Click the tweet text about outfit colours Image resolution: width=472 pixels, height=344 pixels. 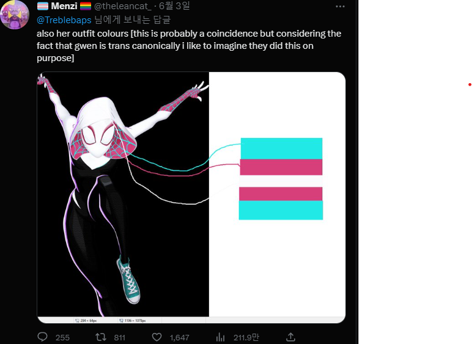(x=189, y=45)
